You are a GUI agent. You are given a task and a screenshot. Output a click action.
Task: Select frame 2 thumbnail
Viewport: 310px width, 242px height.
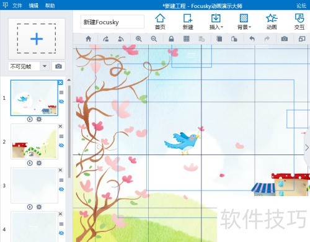pyautogui.click(x=34, y=141)
